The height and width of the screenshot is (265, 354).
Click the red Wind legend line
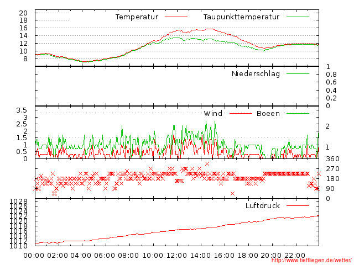click(241, 113)
